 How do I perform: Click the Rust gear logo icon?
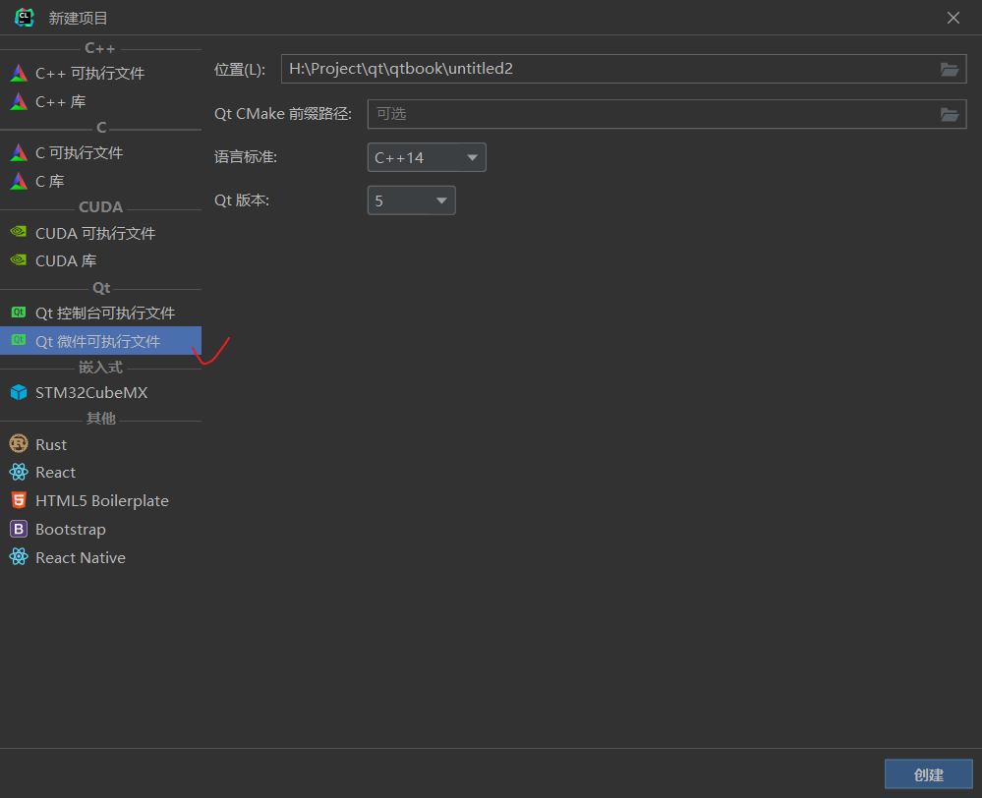click(x=19, y=443)
